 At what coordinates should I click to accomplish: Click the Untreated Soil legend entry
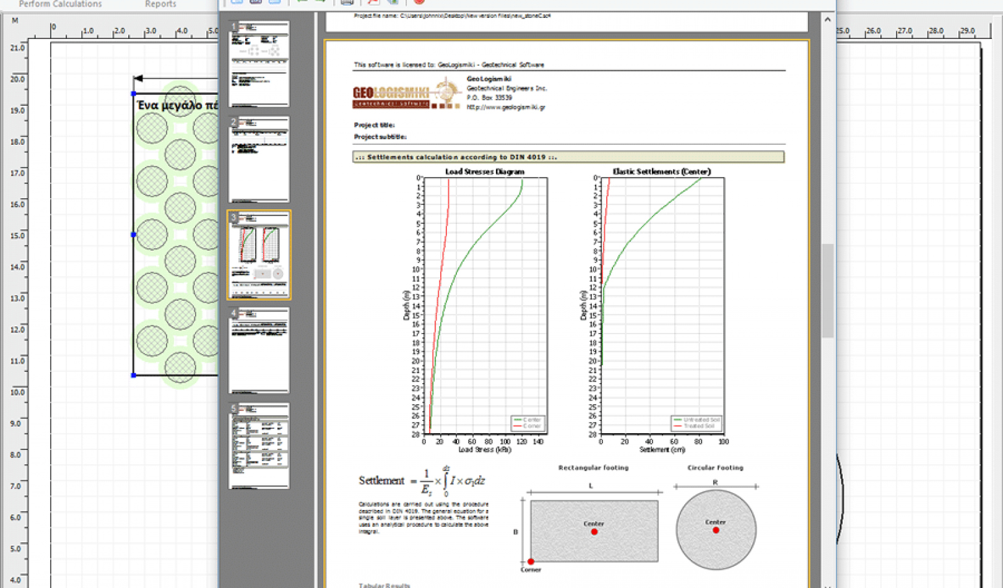(697, 418)
